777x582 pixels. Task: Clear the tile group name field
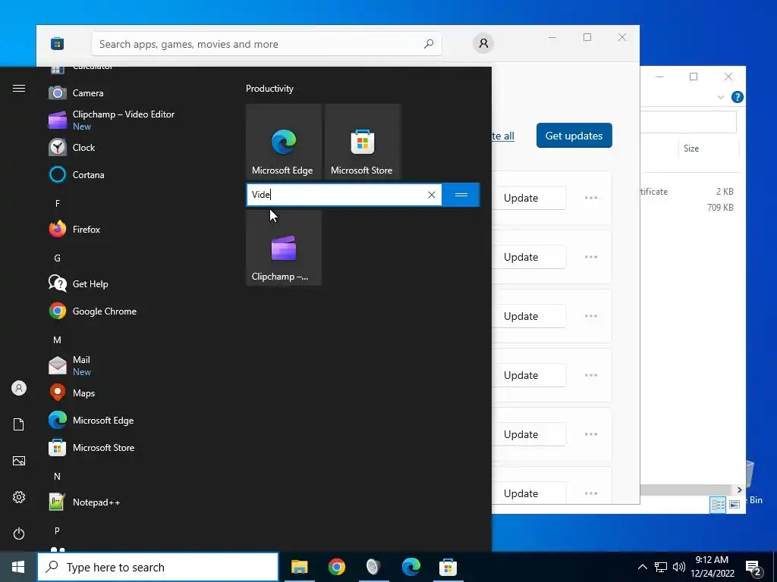click(x=432, y=195)
